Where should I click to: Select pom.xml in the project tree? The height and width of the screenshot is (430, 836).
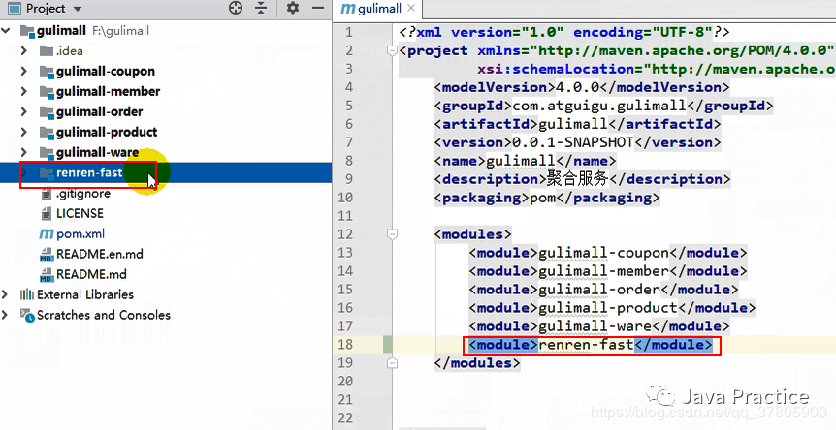coord(80,233)
